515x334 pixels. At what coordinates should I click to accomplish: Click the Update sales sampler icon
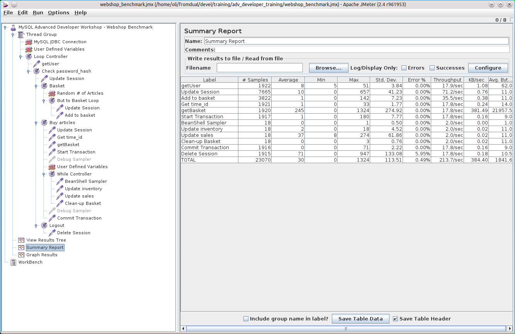[x=60, y=196]
